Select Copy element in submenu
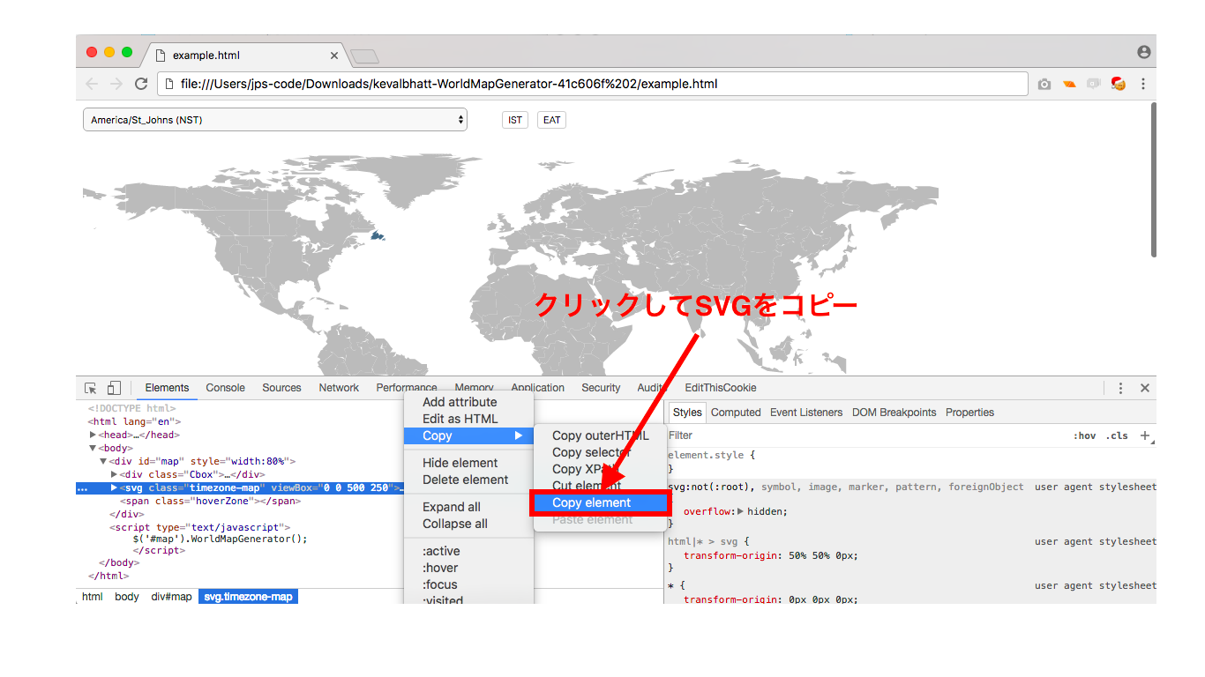The image size is (1205, 677). (599, 502)
